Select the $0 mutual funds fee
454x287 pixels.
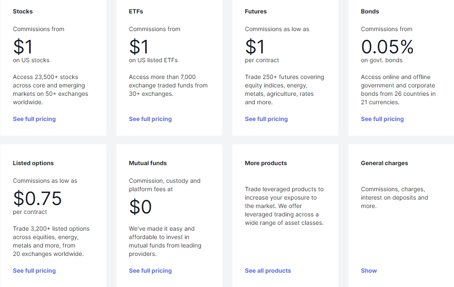140,207
